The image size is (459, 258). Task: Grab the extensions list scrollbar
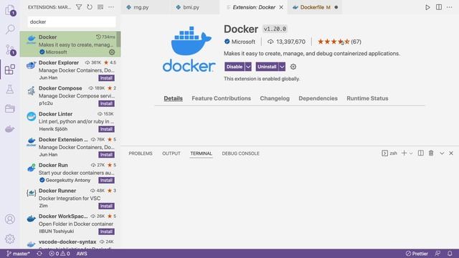tap(118, 39)
